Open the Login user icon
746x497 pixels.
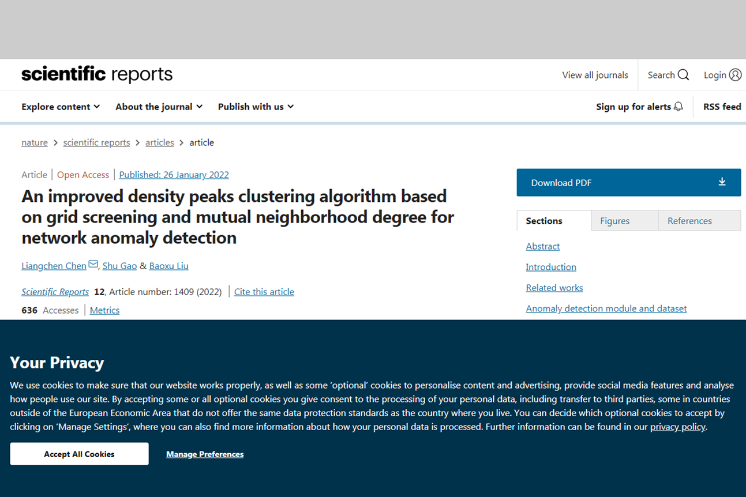point(735,75)
